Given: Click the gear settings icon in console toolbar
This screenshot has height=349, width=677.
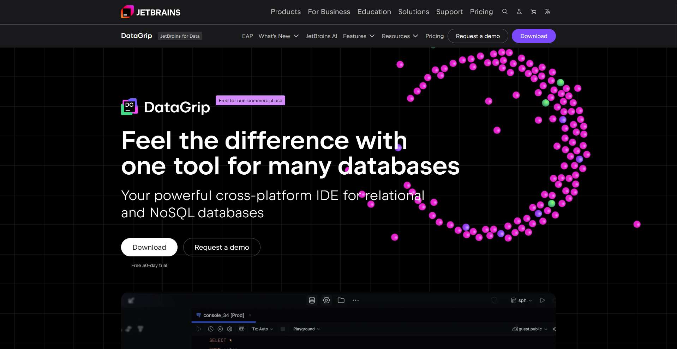Looking at the screenshot, I should [230, 329].
